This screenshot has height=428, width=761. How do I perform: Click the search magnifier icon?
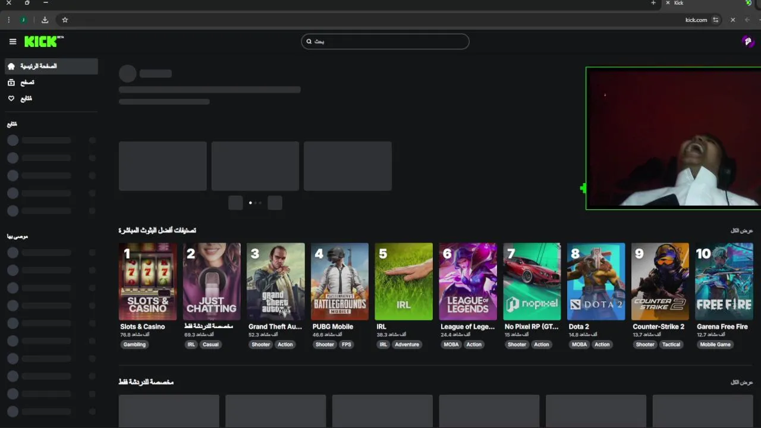click(309, 42)
